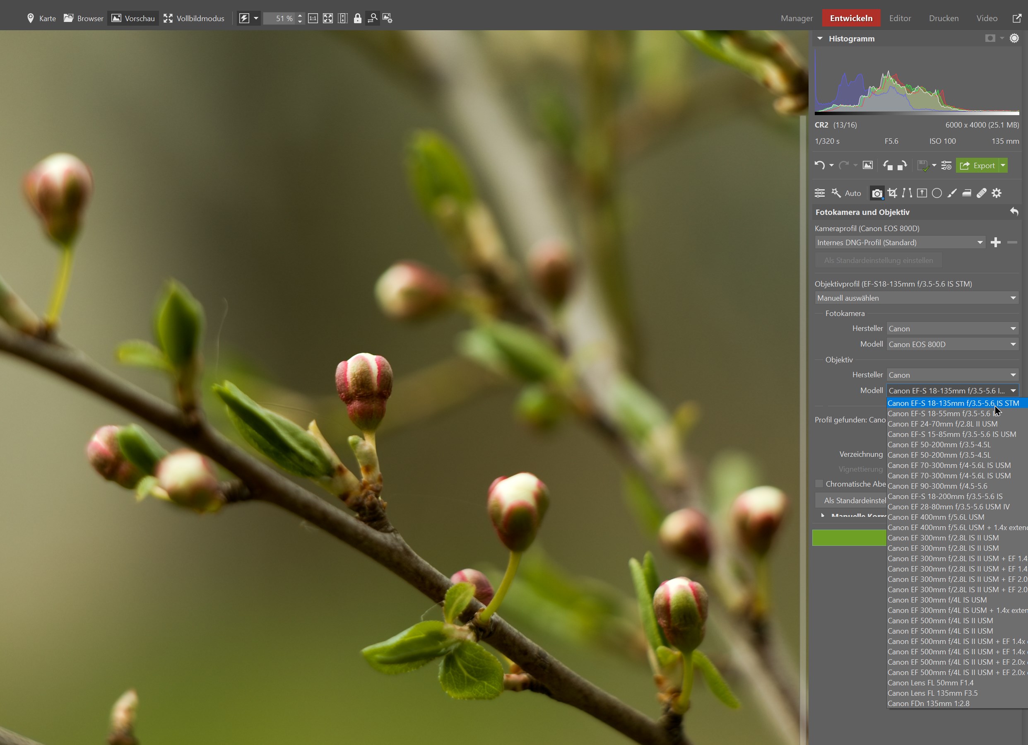Select the retouching brush tool

click(x=952, y=193)
